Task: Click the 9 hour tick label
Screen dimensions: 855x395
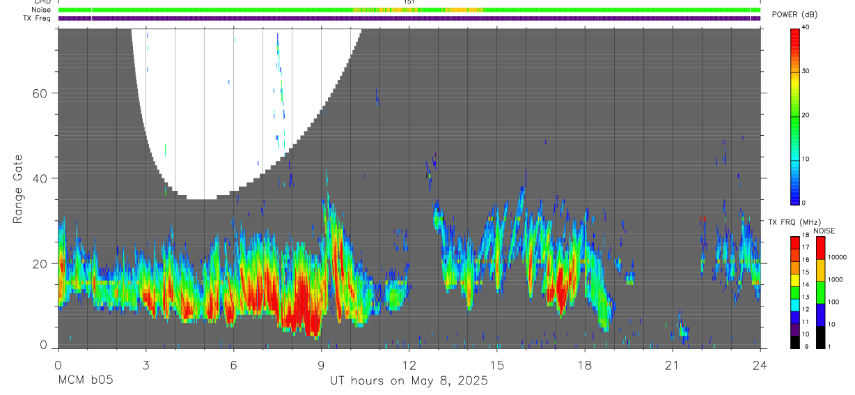Action: [x=321, y=364]
